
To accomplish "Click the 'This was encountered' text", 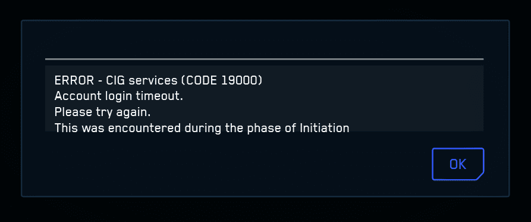I will coord(117,128).
